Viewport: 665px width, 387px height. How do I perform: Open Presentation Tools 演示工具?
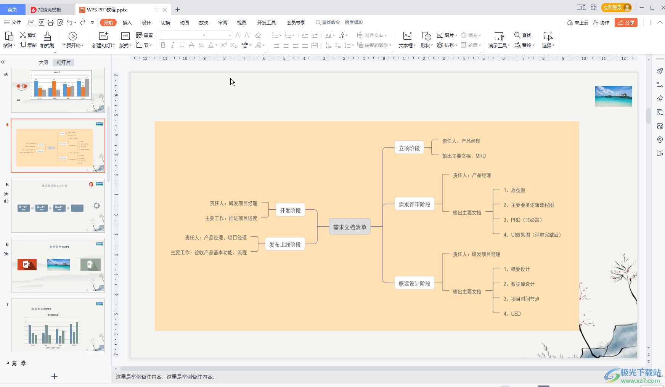pyautogui.click(x=499, y=40)
